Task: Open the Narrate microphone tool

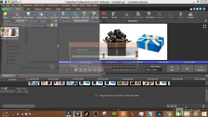Action: click(114, 15)
